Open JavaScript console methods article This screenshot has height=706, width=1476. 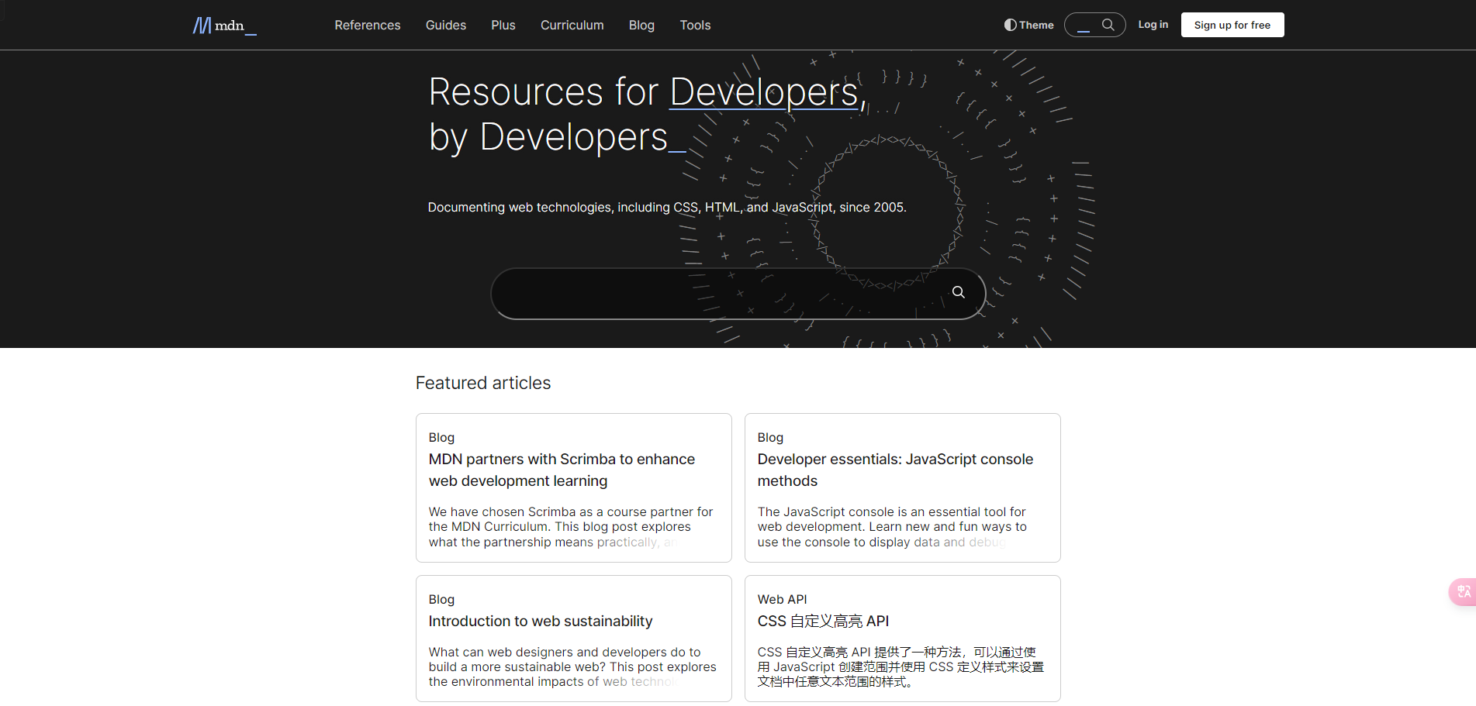coord(895,470)
